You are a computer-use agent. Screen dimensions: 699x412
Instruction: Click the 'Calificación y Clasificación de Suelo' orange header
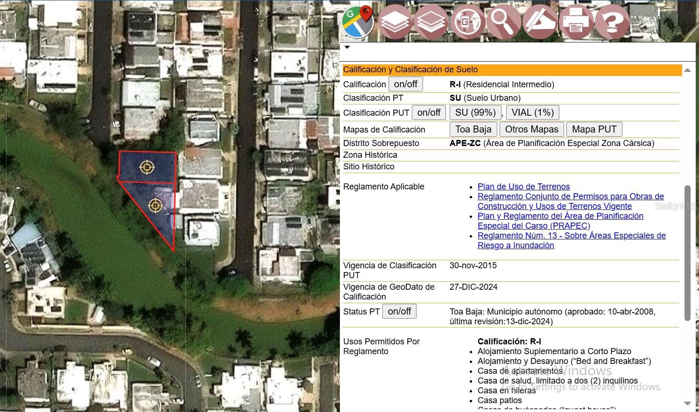[x=513, y=70]
